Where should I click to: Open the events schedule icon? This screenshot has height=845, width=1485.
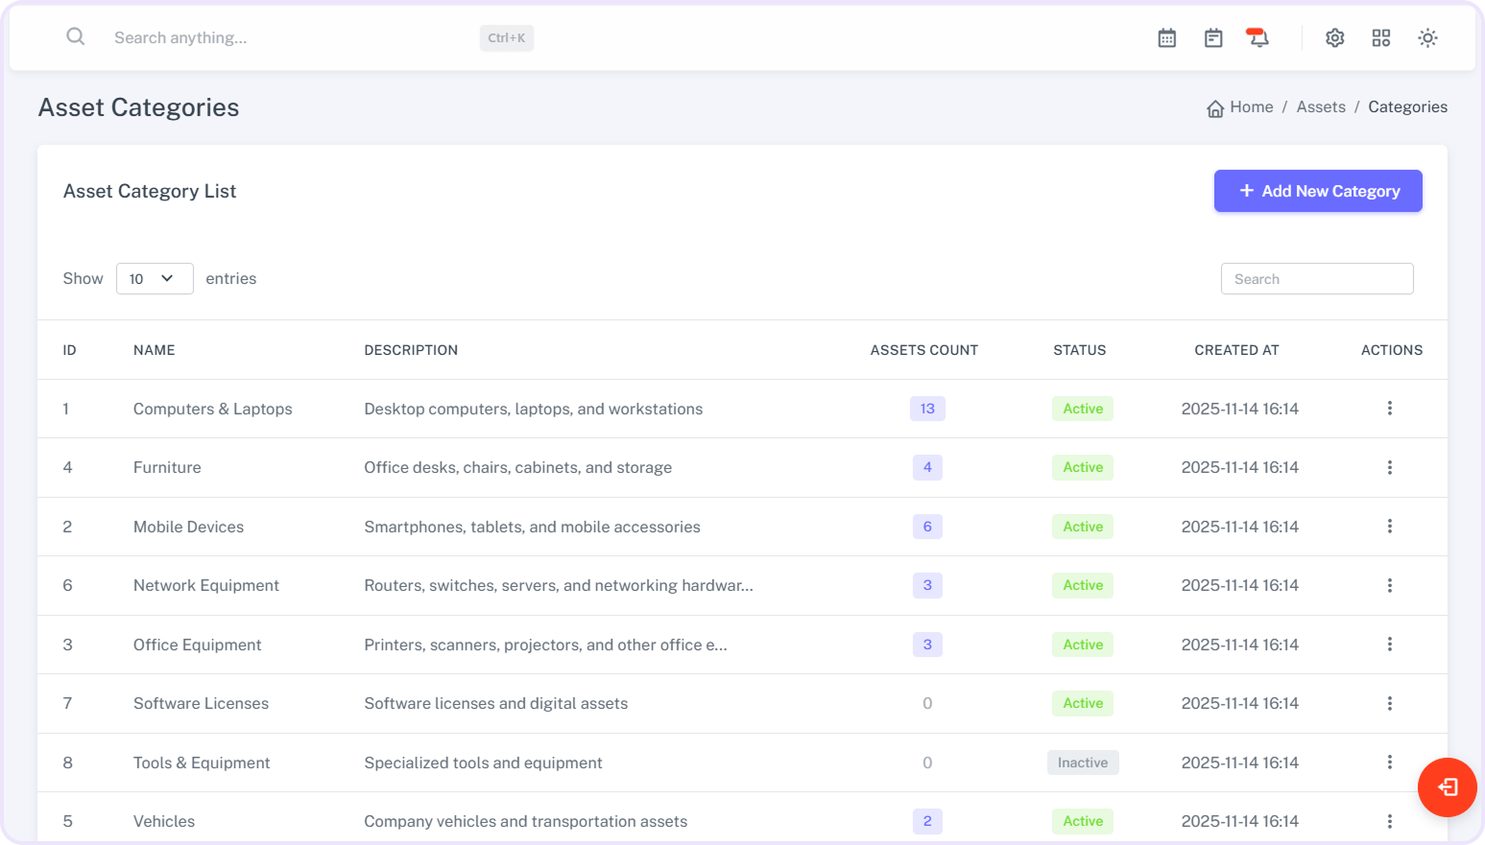pyautogui.click(x=1213, y=38)
